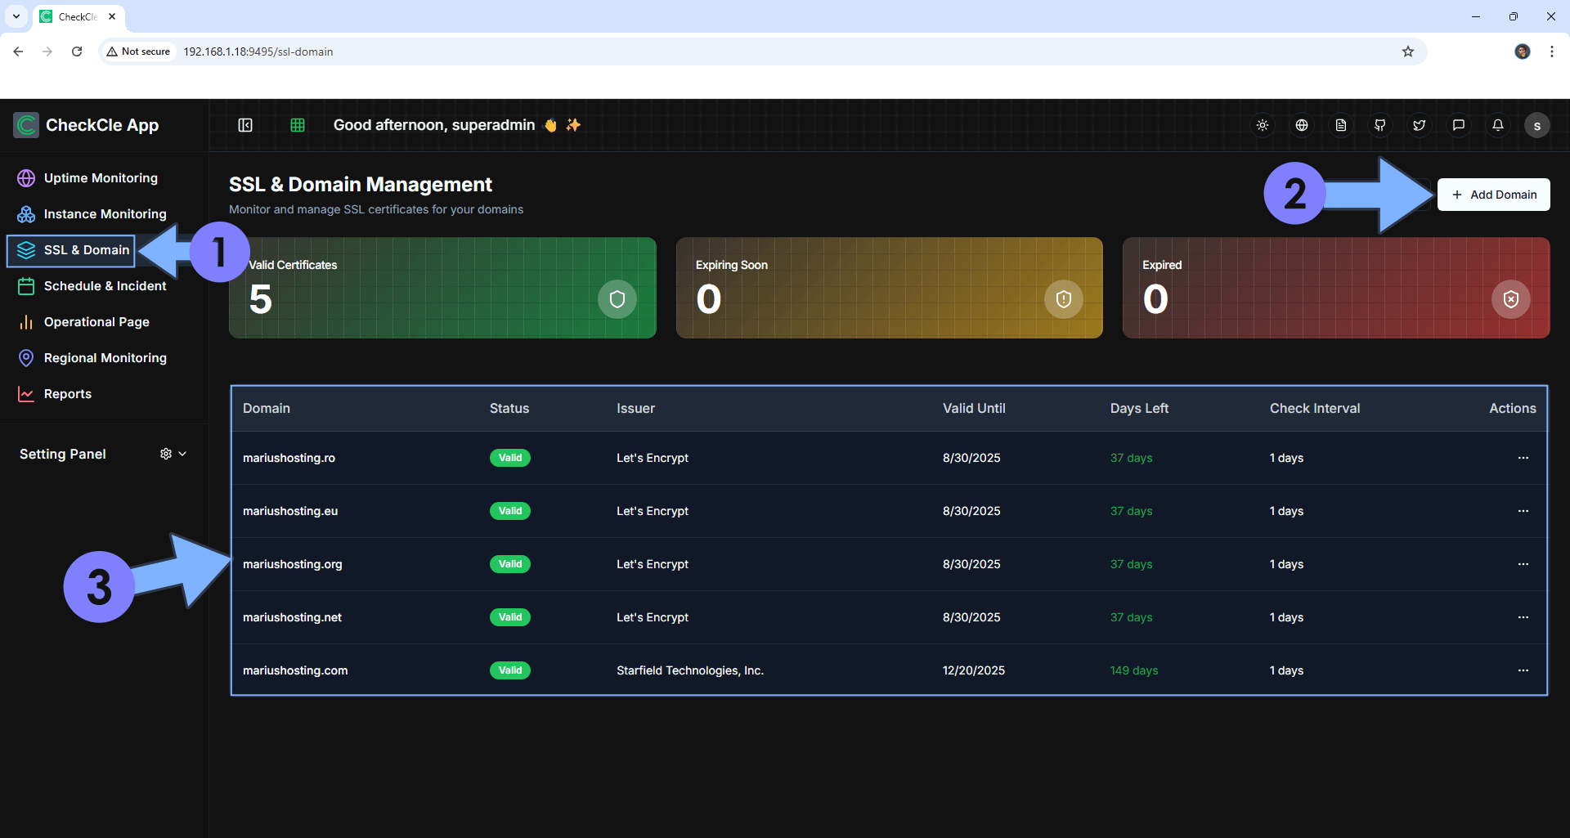Click Starfield Technologies, Inc. issuer cell
The height and width of the screenshot is (838, 1570).
tap(690, 670)
